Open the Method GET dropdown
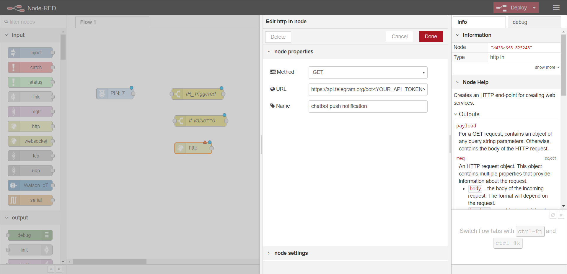 click(368, 73)
